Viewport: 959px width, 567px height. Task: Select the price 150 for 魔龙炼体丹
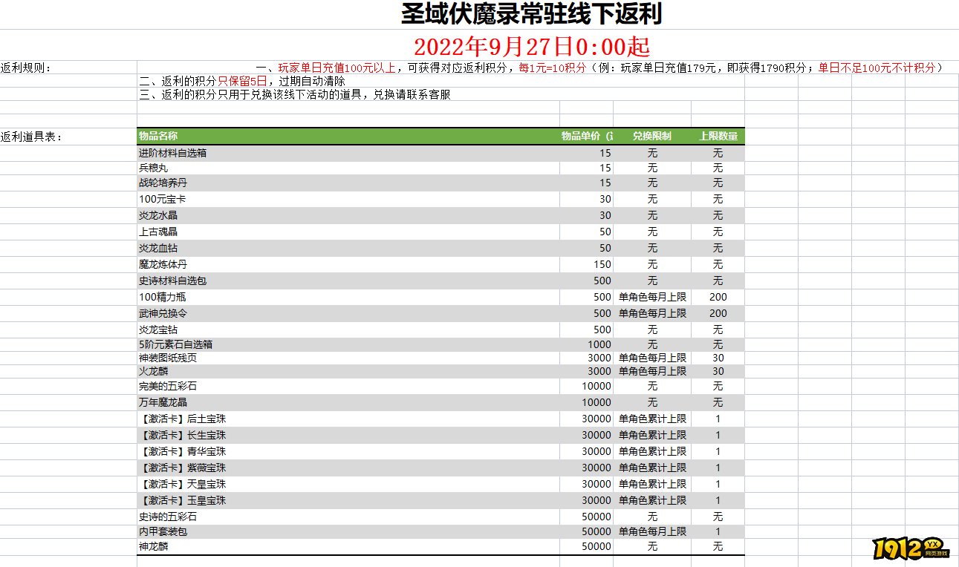[602, 264]
